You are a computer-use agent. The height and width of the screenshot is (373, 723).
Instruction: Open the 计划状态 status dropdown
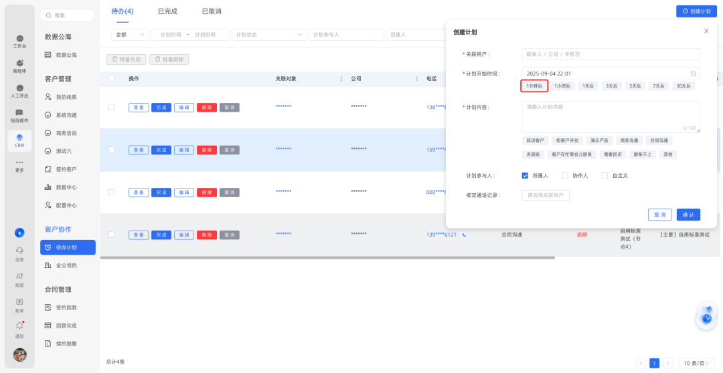[269, 35]
